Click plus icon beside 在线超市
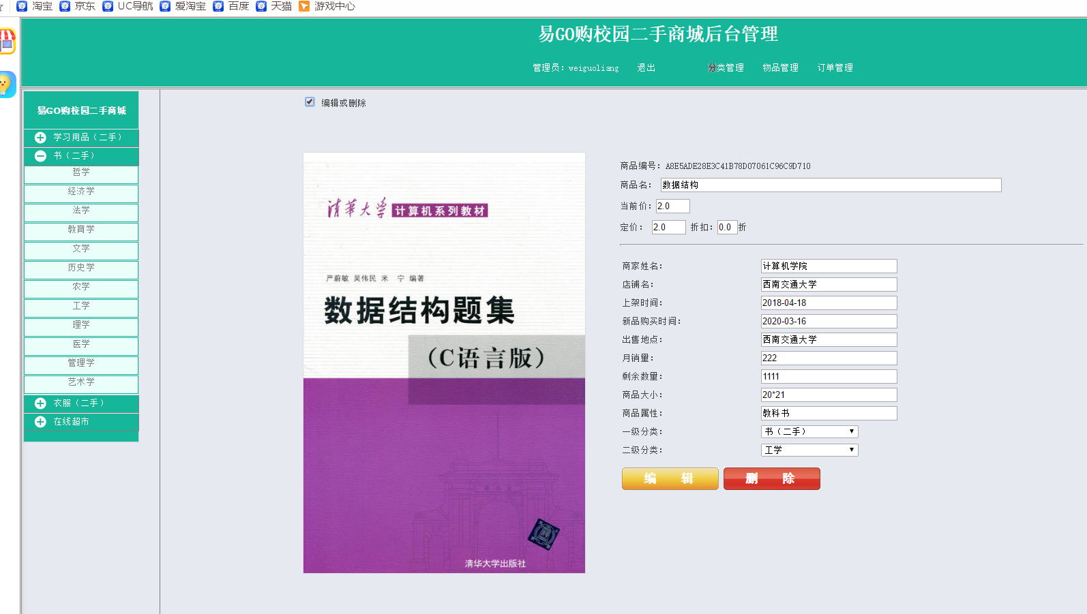Screen dimensions: 1087x614 (x=40, y=422)
